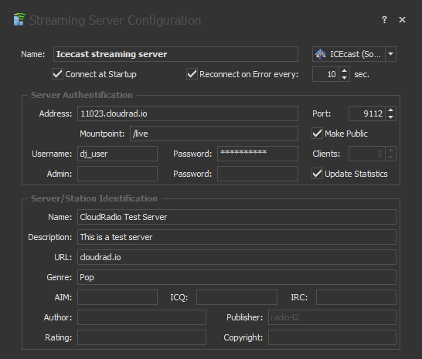Image resolution: width=422 pixels, height=359 pixels.
Task: Click the server Name field 'Icecast streaming server'
Action: click(175, 54)
